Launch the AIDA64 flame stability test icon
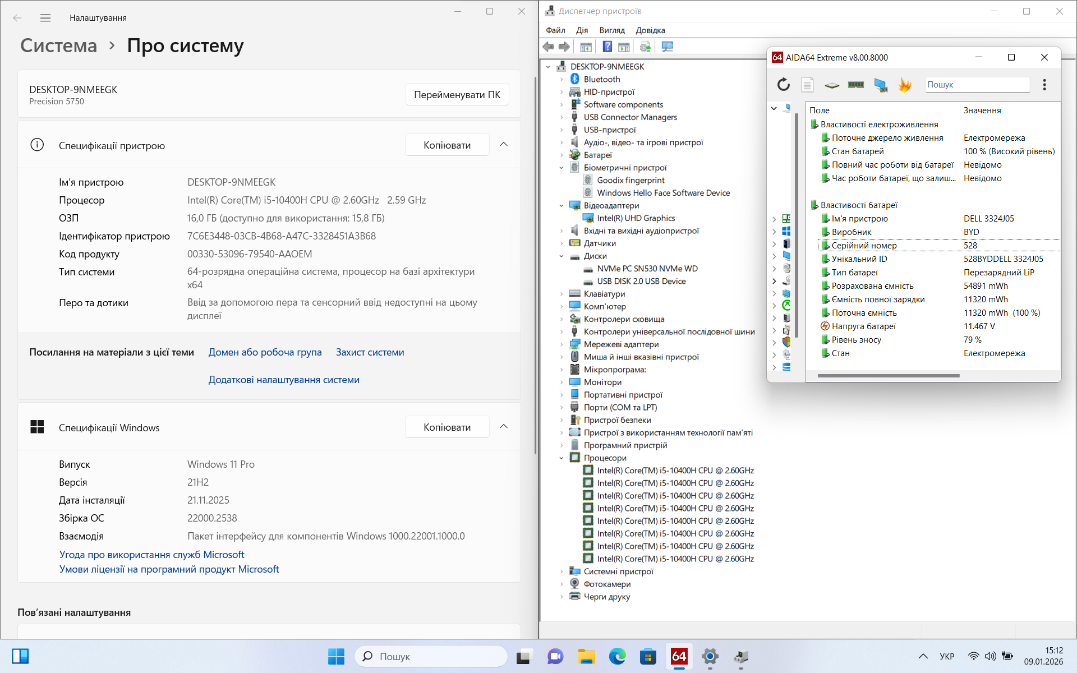Image resolution: width=1077 pixels, height=673 pixels. point(904,85)
